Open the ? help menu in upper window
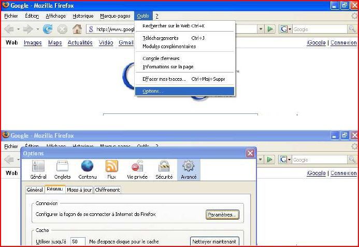The image size is (359, 247). click(157, 16)
